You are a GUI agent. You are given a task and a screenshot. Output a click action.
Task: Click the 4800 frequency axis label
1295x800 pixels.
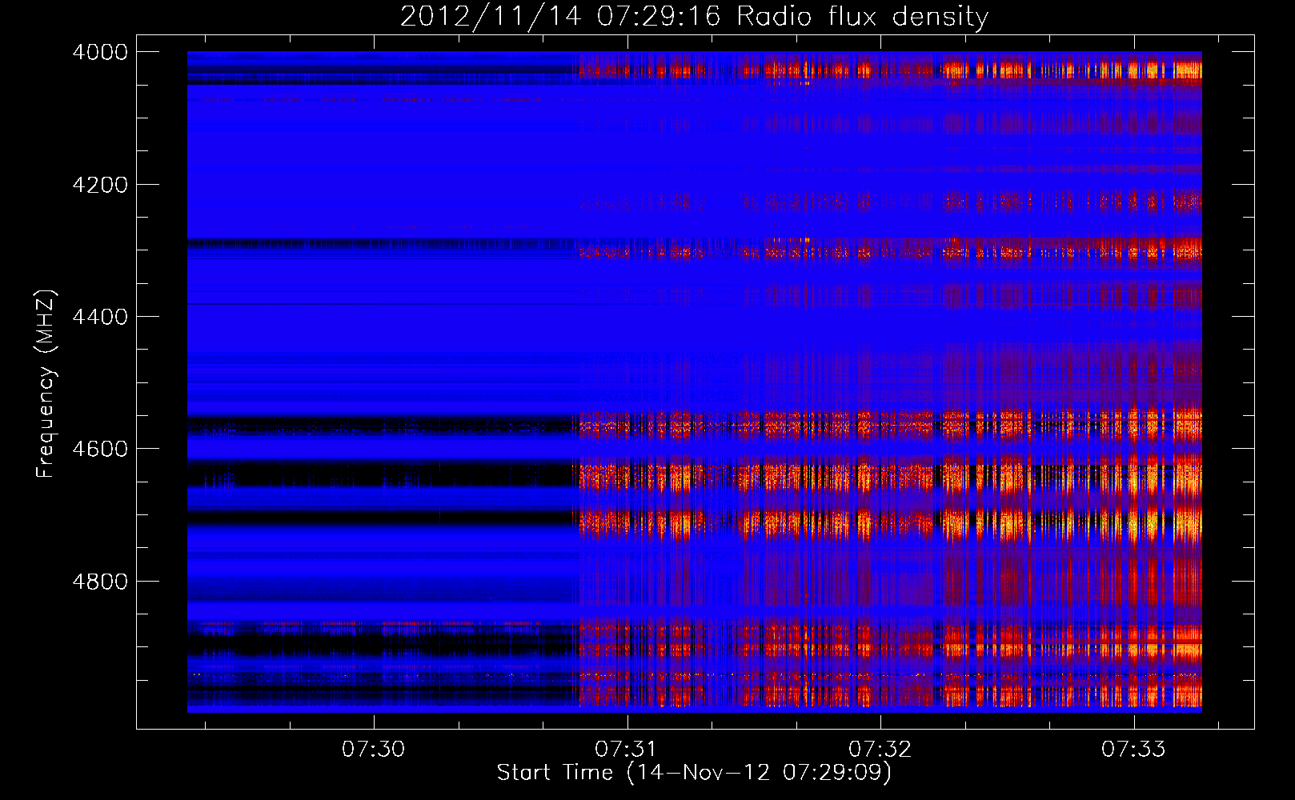pos(100,582)
